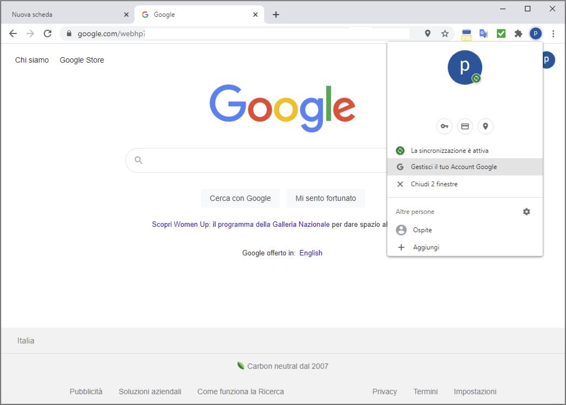The image size is (566, 405).
Task: Open manage people settings gear
Action: click(527, 212)
